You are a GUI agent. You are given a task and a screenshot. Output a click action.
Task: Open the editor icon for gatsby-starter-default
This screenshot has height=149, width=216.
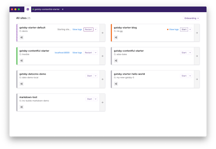21,37
